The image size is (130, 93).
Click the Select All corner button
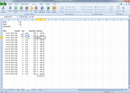click(1, 20)
